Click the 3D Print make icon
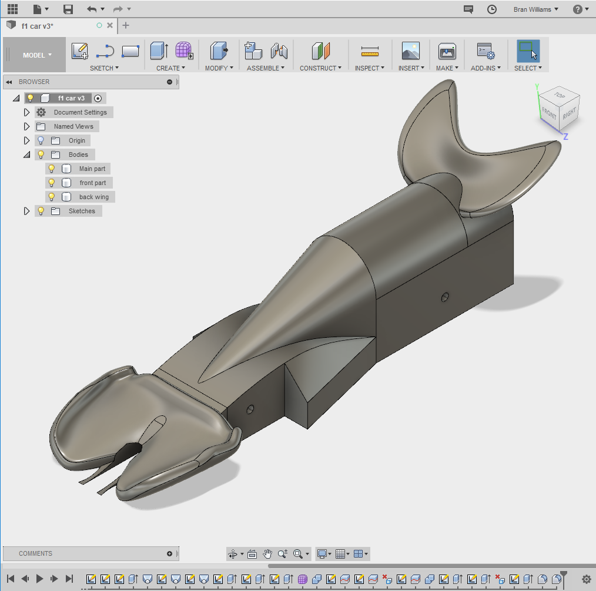 pos(447,51)
